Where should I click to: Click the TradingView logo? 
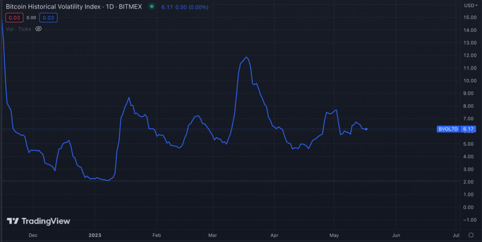[38, 221]
